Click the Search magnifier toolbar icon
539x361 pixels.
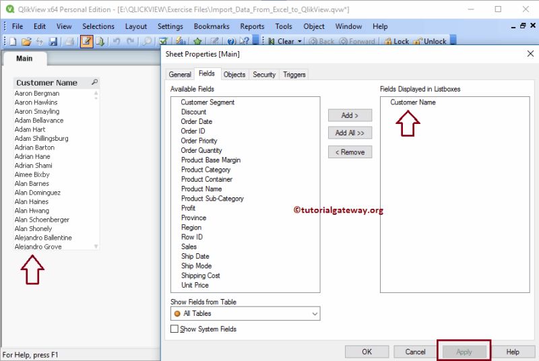click(147, 42)
